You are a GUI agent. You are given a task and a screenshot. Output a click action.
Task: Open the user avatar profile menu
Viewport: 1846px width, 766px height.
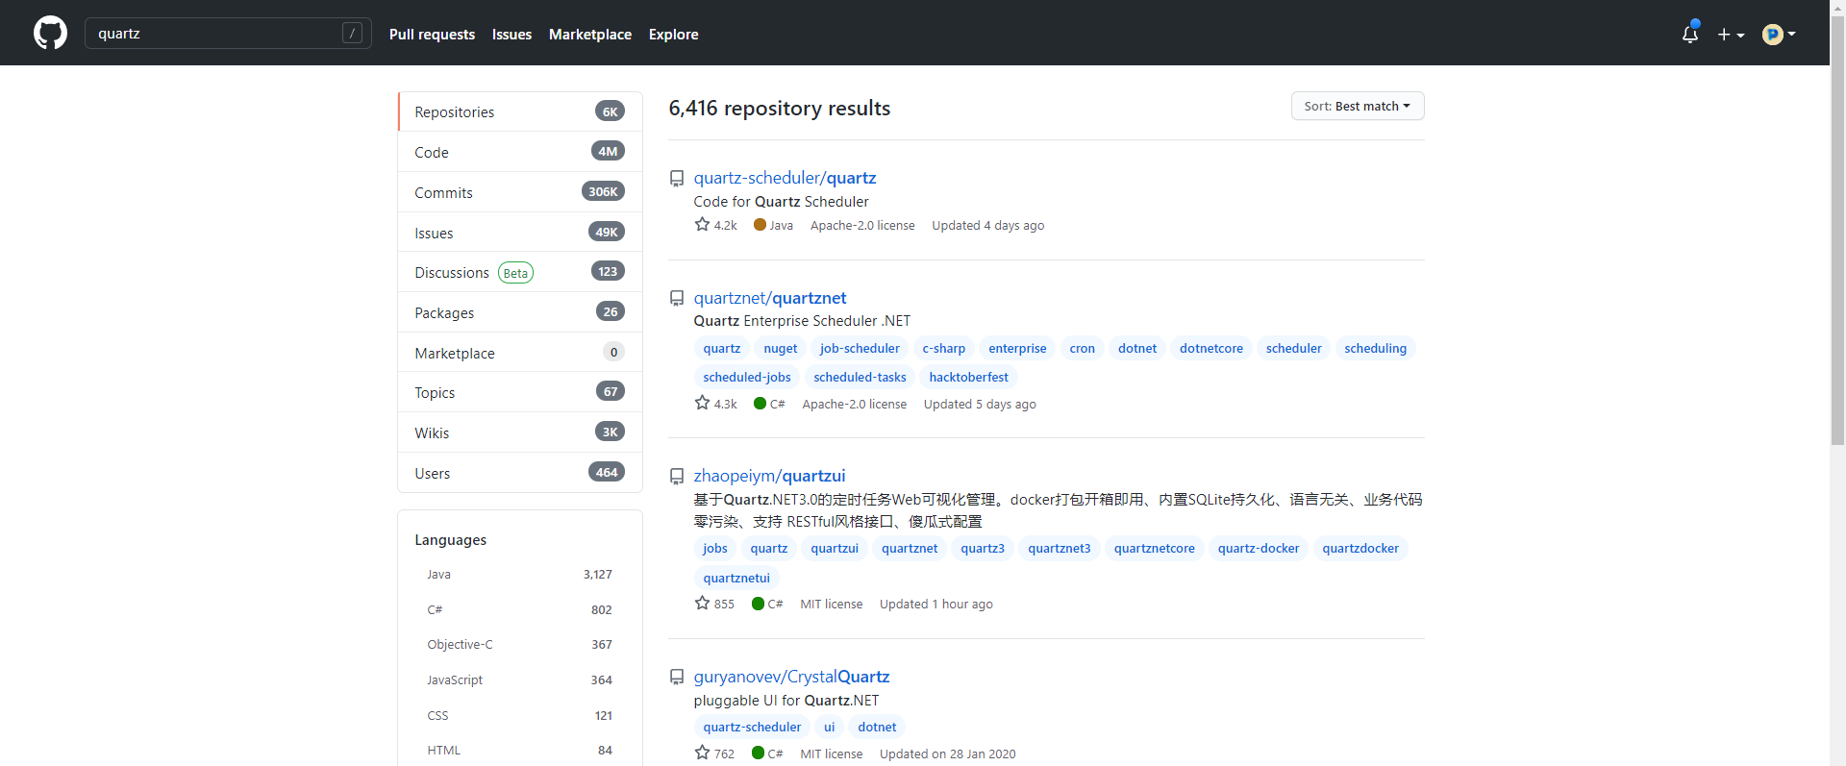coord(1778,35)
